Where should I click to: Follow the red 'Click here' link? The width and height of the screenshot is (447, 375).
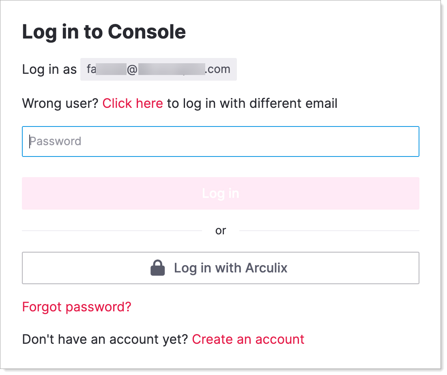[x=133, y=103]
